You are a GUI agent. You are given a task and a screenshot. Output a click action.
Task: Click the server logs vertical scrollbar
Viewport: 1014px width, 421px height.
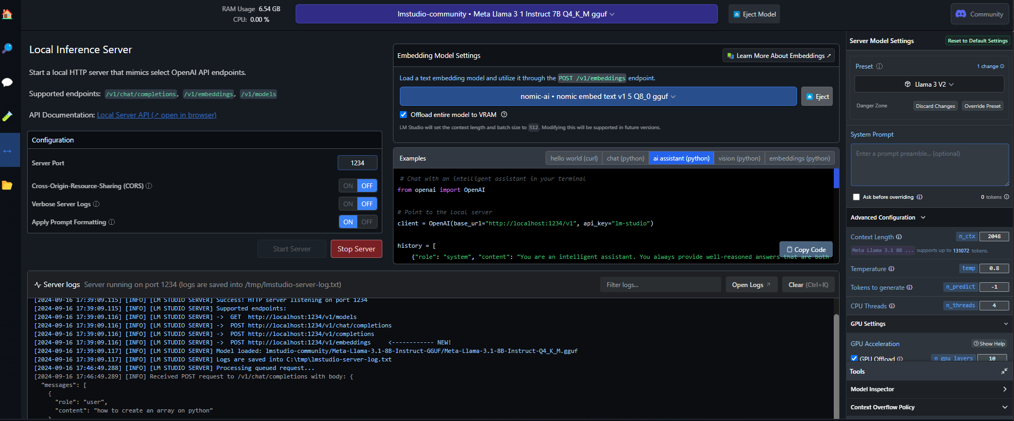pos(836,367)
